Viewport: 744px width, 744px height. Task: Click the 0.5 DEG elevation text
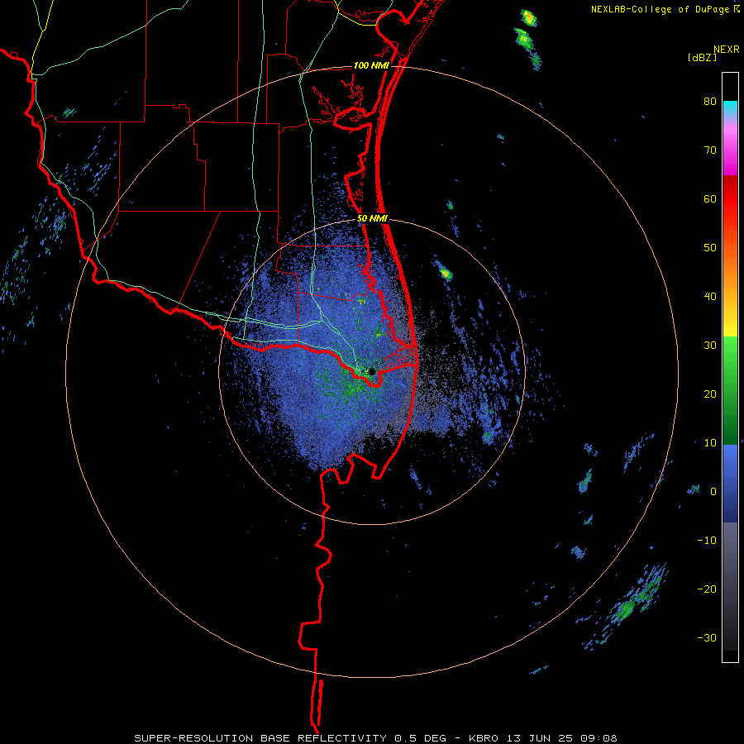point(420,738)
